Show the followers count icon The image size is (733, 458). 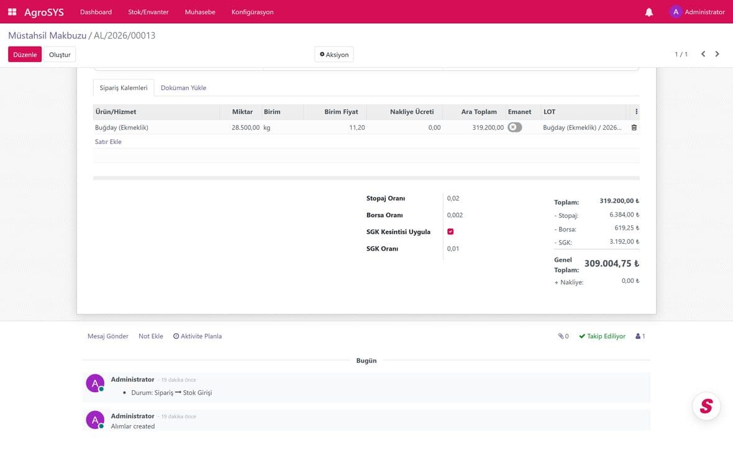click(x=640, y=336)
